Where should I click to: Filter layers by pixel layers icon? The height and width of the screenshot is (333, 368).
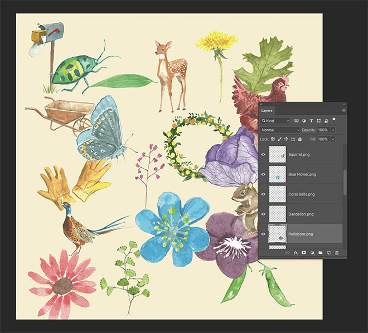click(297, 121)
